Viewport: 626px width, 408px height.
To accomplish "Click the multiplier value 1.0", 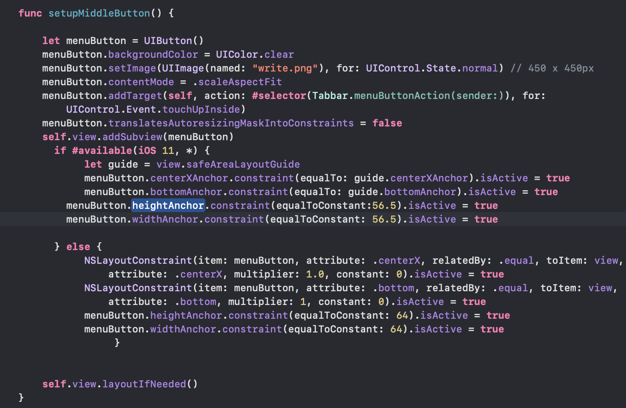I will (x=315, y=274).
